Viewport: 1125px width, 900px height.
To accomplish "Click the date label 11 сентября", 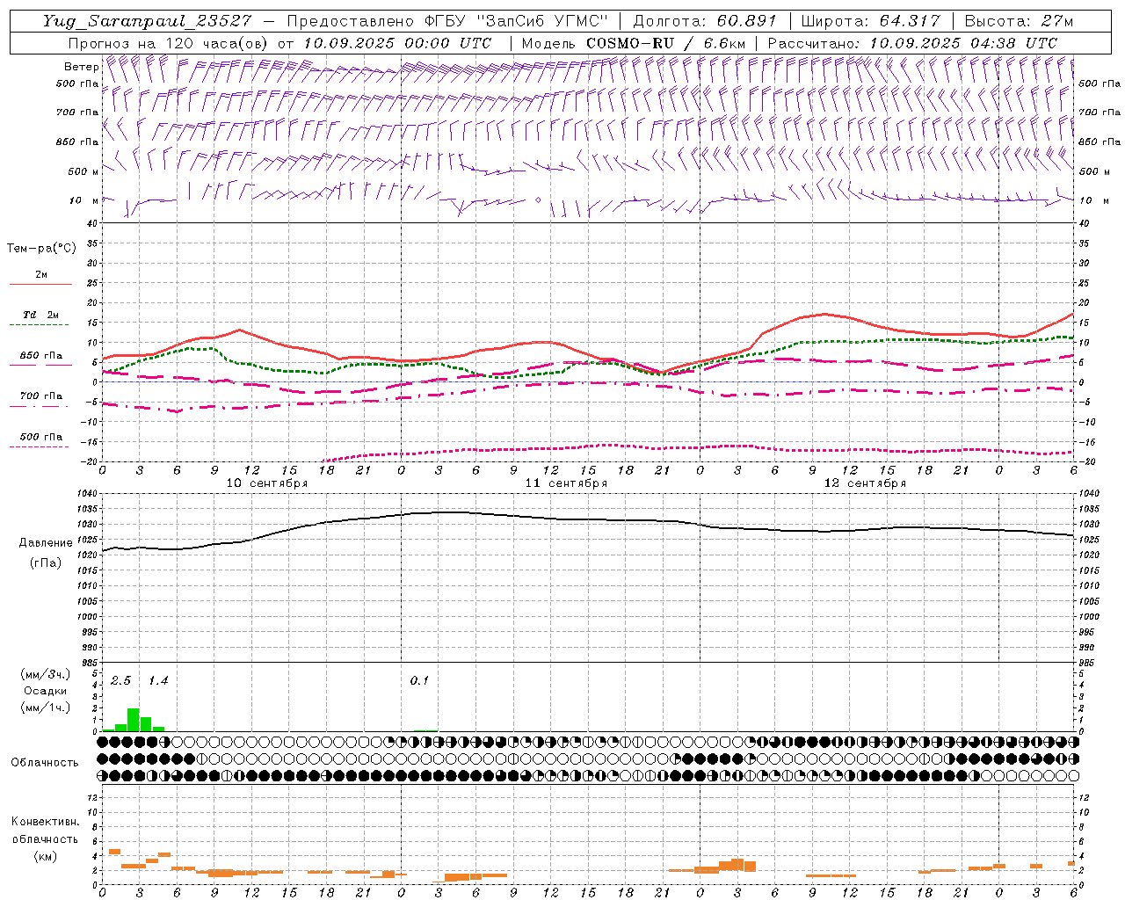I will pos(566,483).
